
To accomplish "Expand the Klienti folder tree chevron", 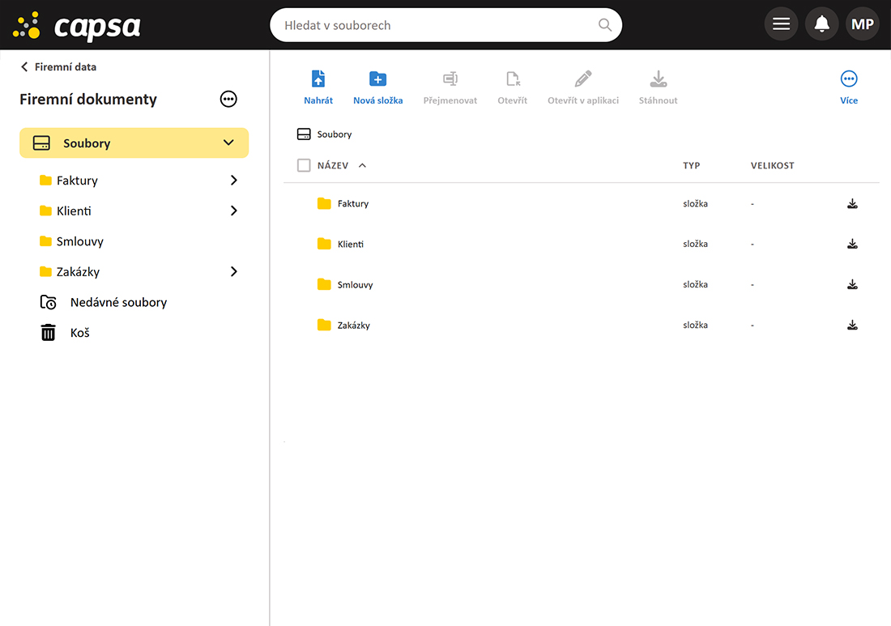I will (x=233, y=211).
